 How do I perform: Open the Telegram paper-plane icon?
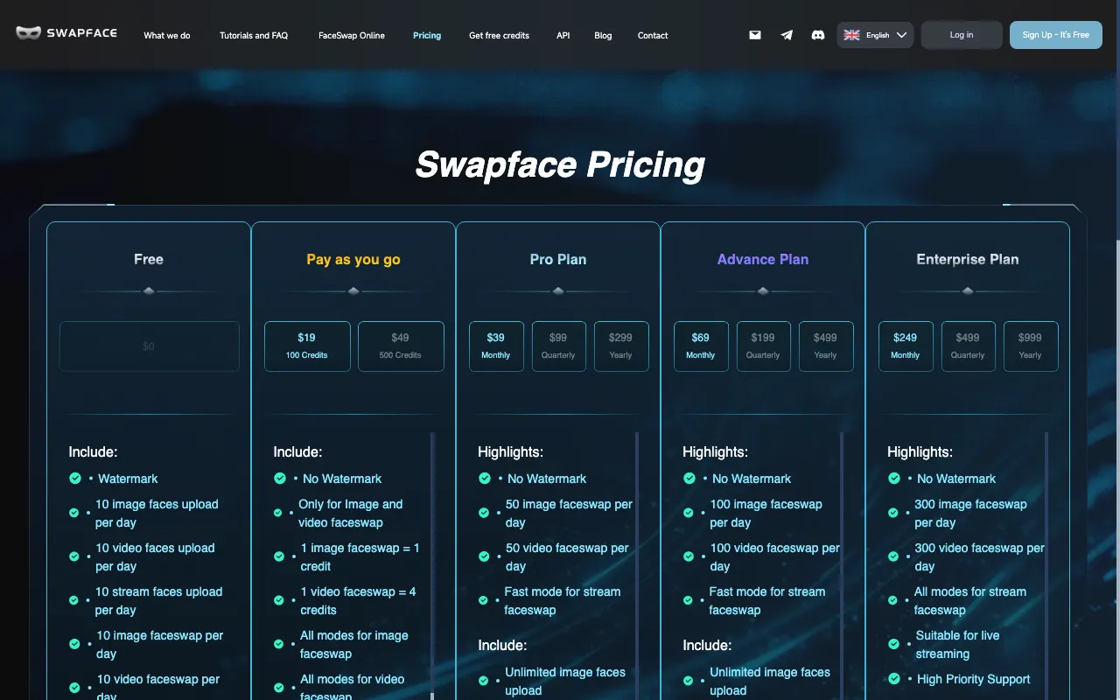point(787,35)
